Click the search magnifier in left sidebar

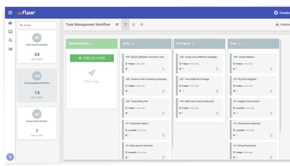(x=10, y=40)
